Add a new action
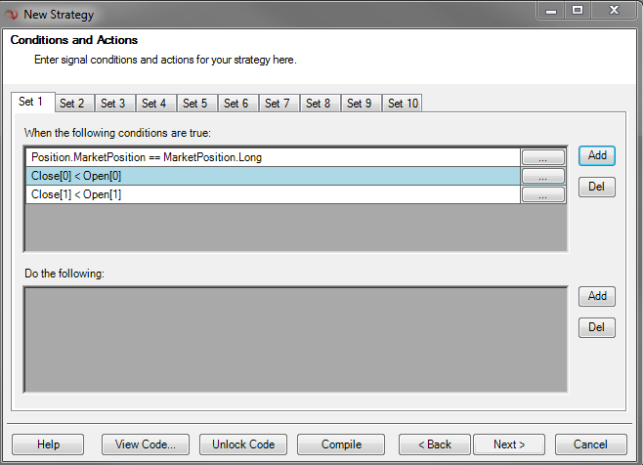The image size is (643, 465). [x=597, y=296]
